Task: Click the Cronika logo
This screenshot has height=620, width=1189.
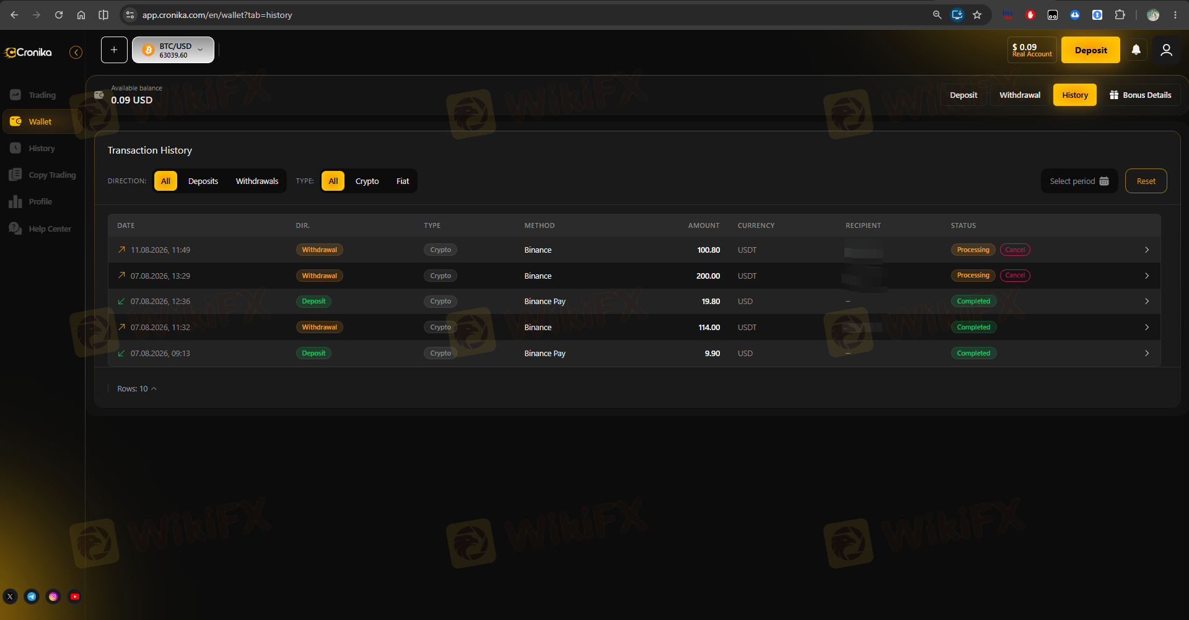Action: [29, 53]
